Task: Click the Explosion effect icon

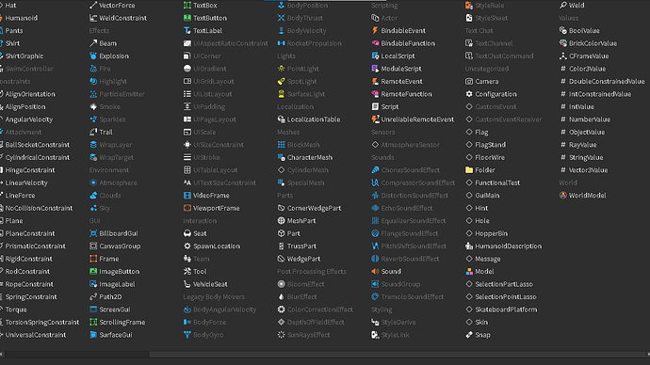Action: pyautogui.click(x=93, y=56)
